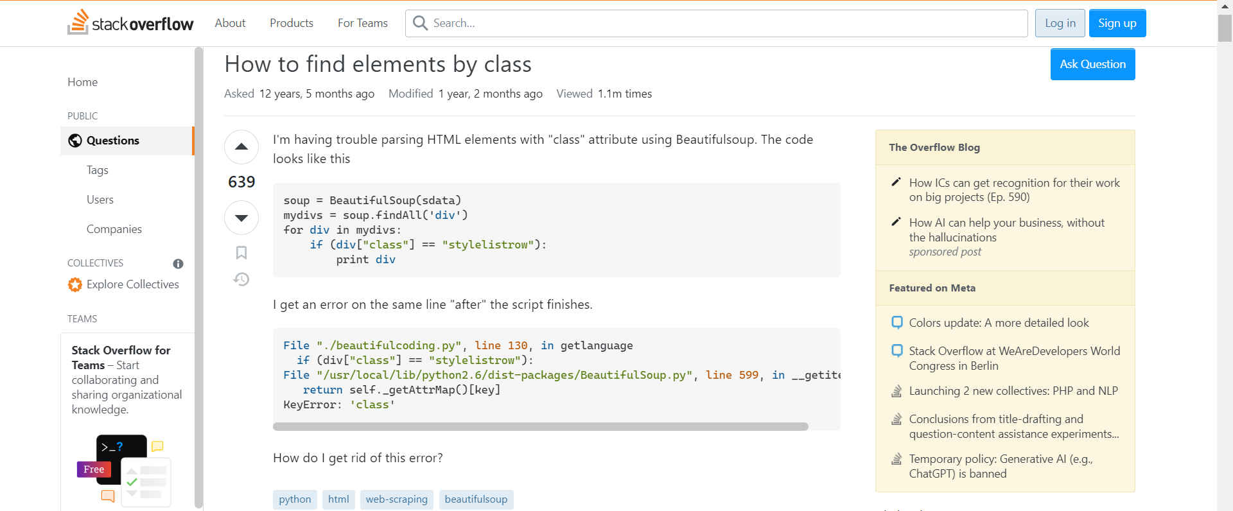This screenshot has width=1233, height=511.
Task: Open the About page
Action: coord(230,23)
